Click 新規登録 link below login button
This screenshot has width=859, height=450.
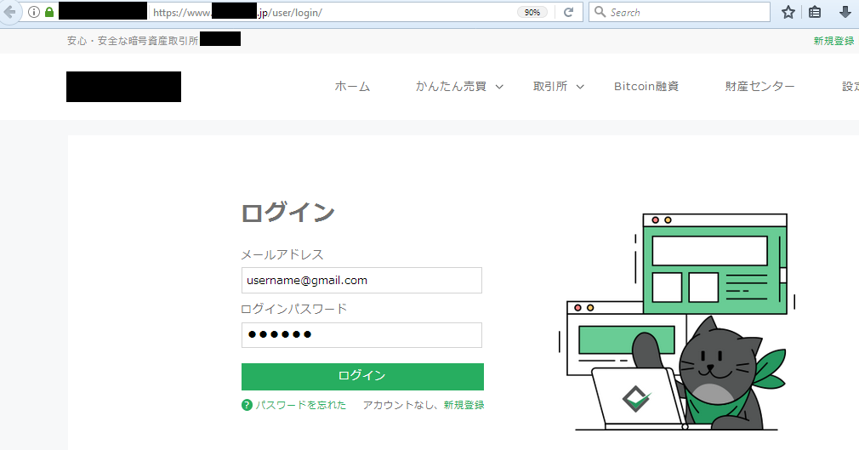[x=464, y=406]
